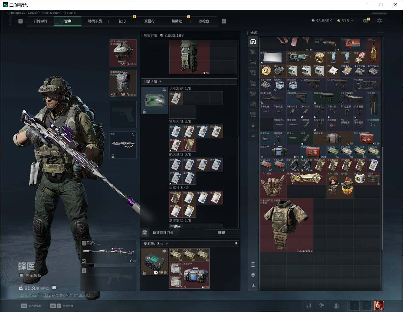Image resolution: width=403 pixels, height=312 pixels.
Task: Click the Ctrl F 转移全部 button
Action: tap(62, 306)
